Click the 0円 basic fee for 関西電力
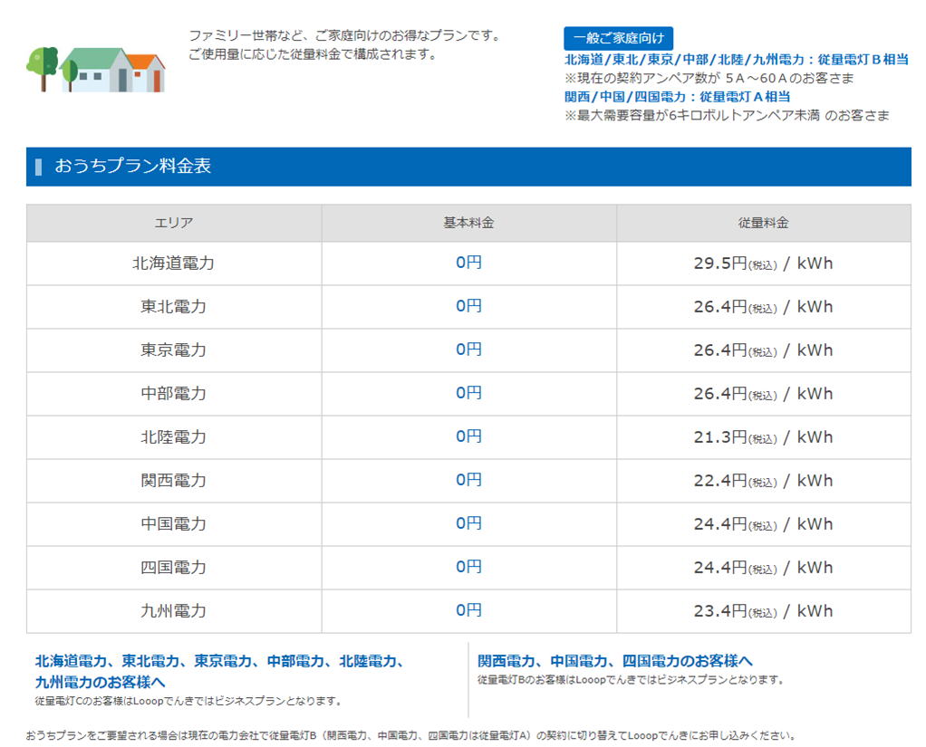The height and width of the screenshot is (747, 926). (x=469, y=480)
